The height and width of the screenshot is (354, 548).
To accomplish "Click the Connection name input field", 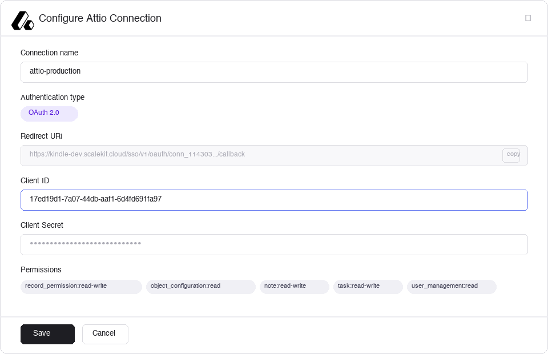I will (x=274, y=72).
